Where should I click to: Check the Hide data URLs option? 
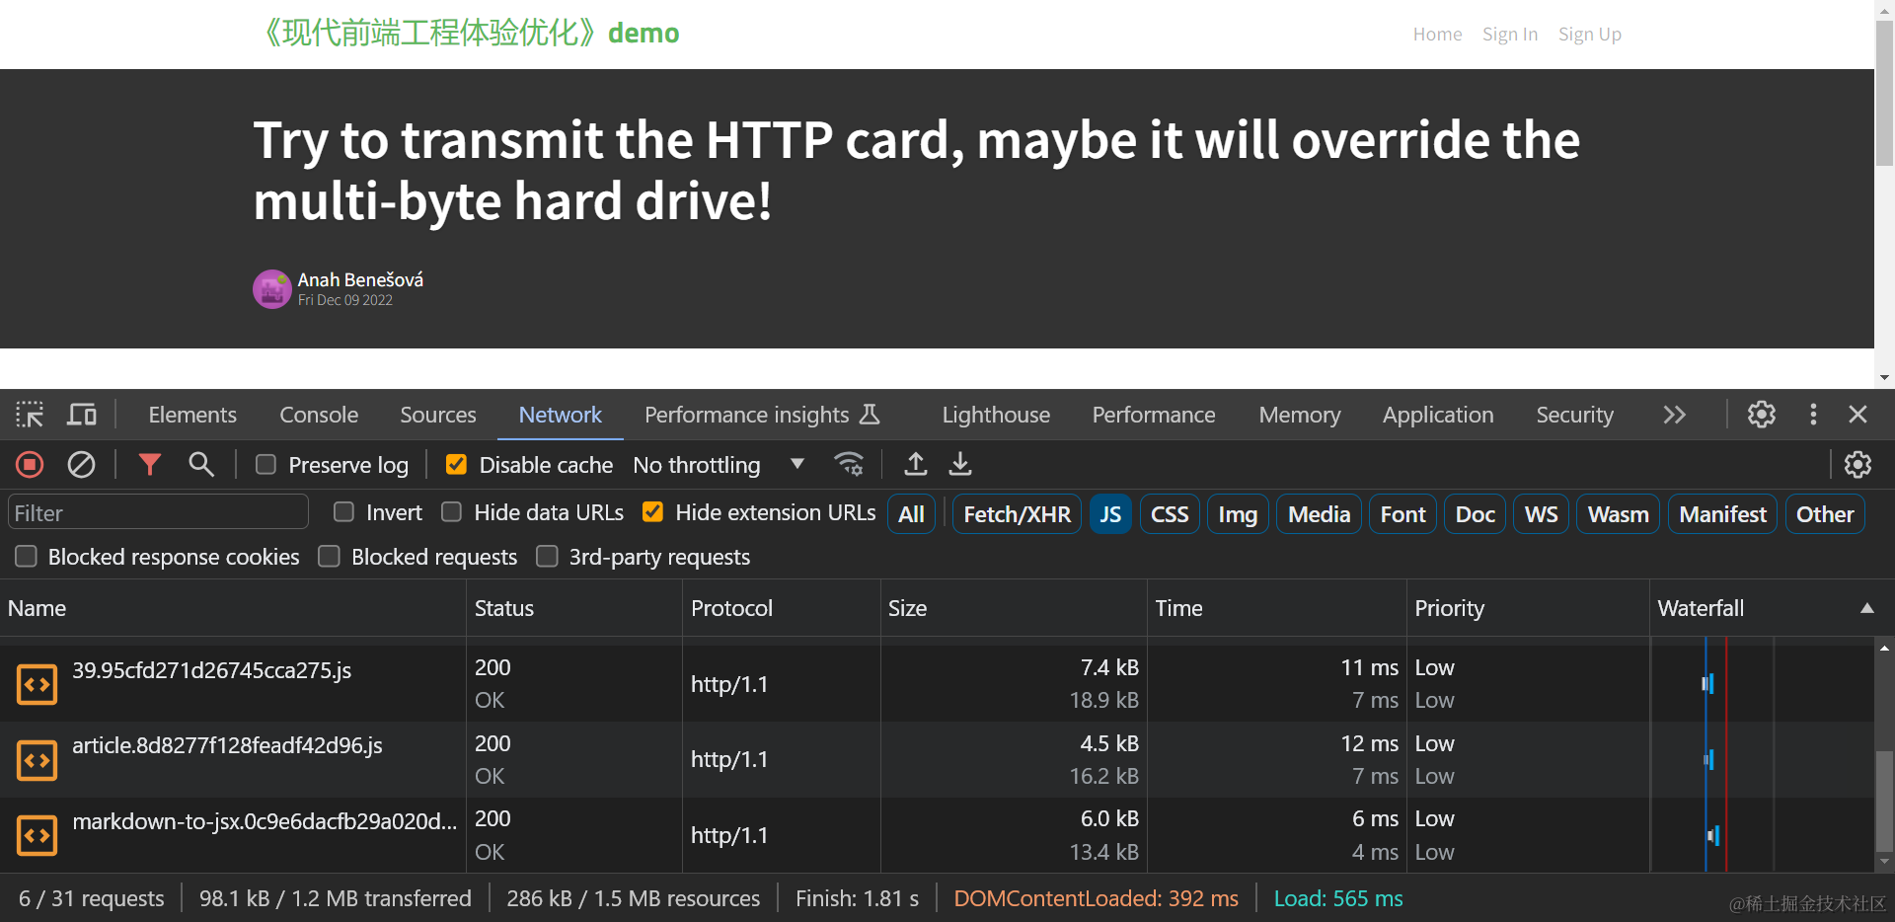[x=452, y=512]
